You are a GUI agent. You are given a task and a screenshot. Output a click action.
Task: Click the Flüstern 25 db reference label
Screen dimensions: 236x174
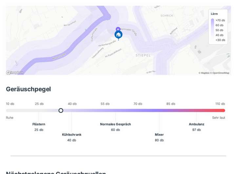point(39,127)
